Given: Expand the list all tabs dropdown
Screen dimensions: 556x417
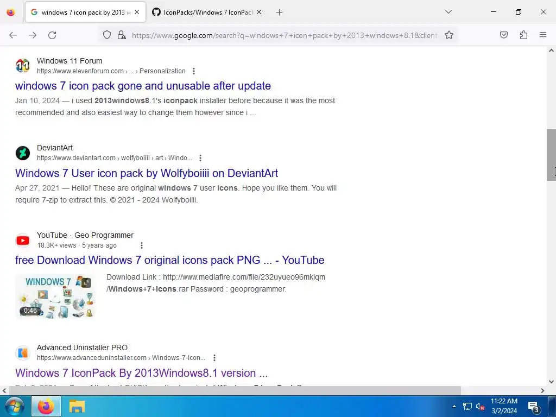Looking at the screenshot, I should pyautogui.click(x=448, y=12).
